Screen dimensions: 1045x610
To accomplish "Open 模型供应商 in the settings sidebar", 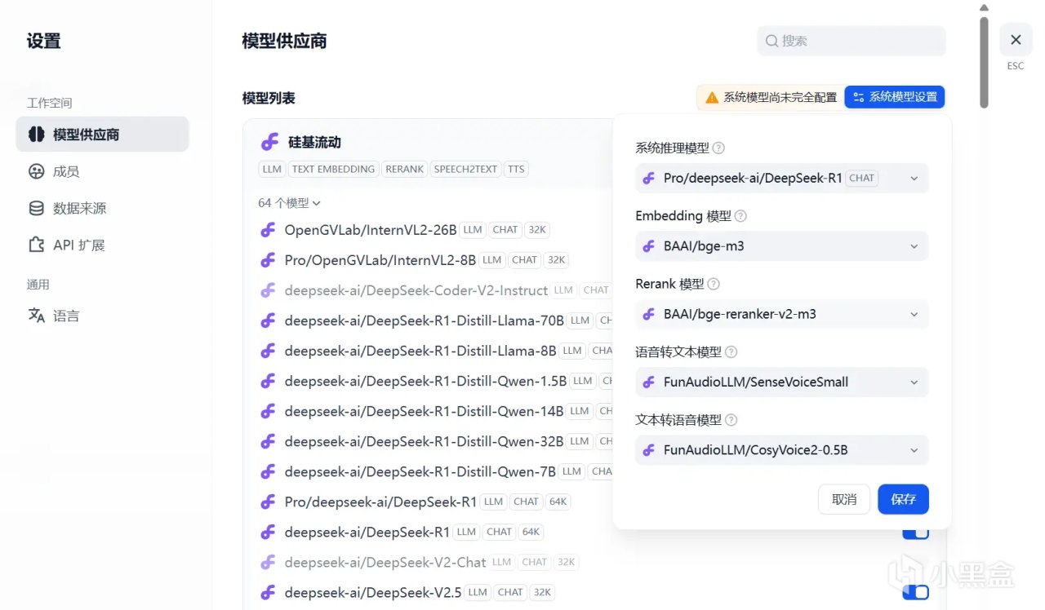I will [102, 135].
